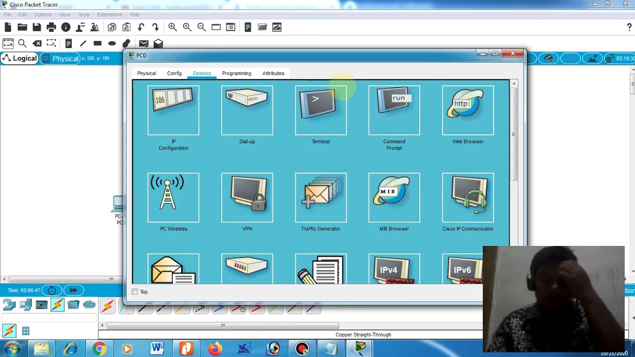The width and height of the screenshot is (635, 357).
Task: Enable the Top checkbox
Action: coord(135,292)
